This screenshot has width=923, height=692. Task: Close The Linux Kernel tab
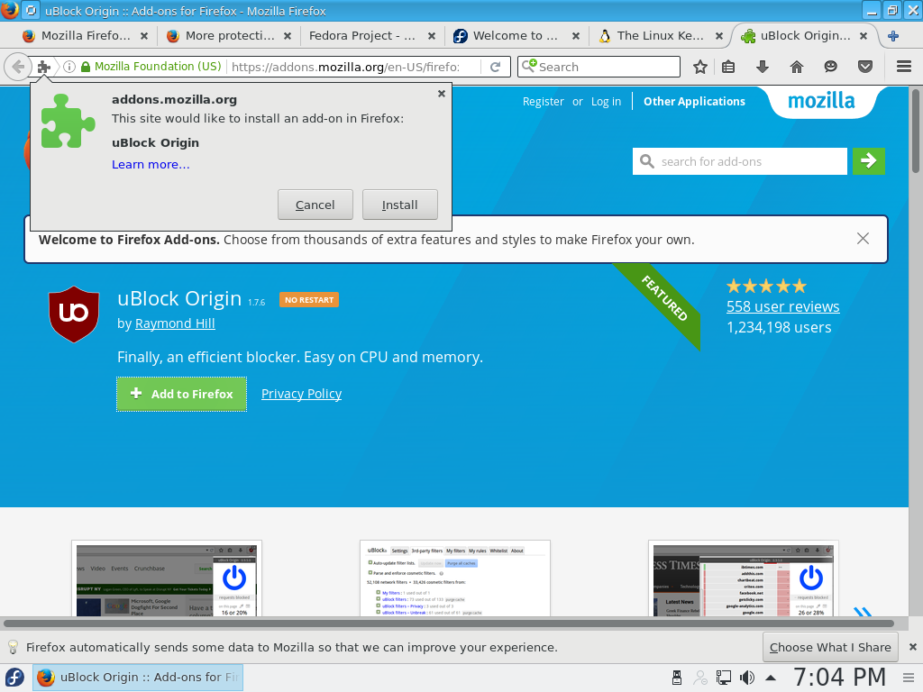[x=719, y=36]
